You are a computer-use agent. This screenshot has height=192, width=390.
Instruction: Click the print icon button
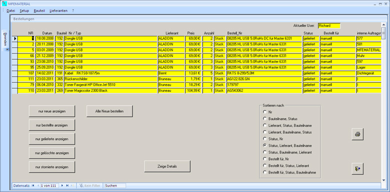pyautogui.click(x=357, y=134)
